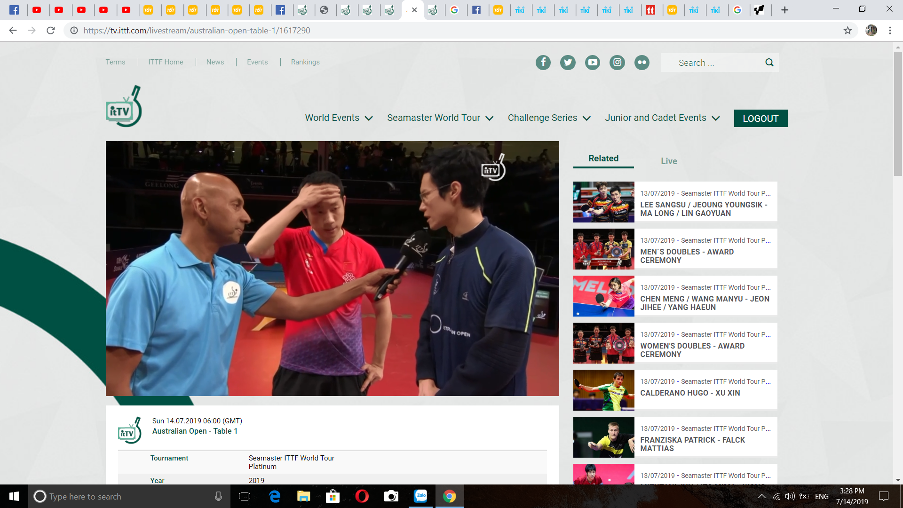
Task: Open Junior and Cadet Events dropdown
Action: (662, 118)
